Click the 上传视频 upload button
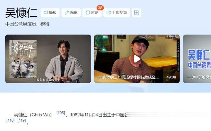The width and height of the screenshot is (211, 131). point(117,13)
